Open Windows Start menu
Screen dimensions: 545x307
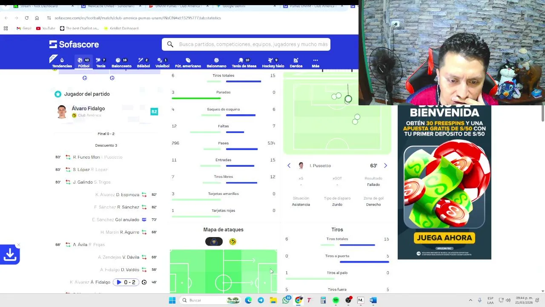click(172, 300)
